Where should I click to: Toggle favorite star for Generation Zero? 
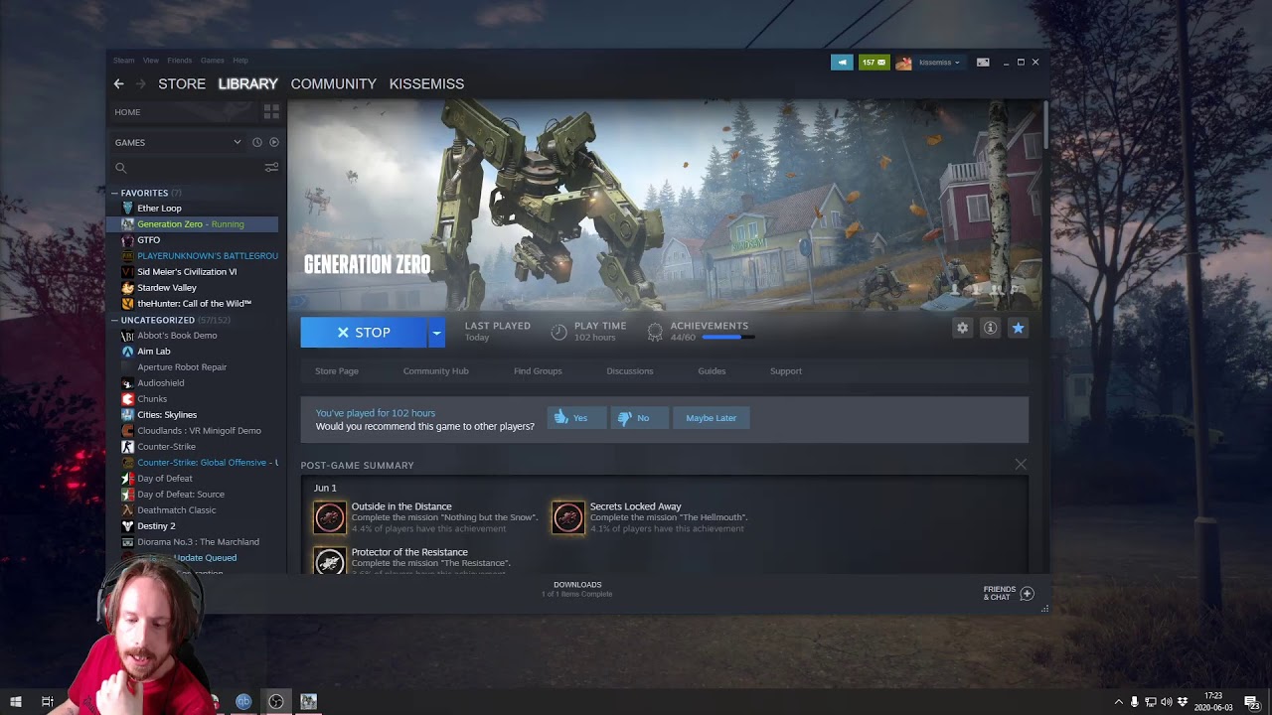1018,328
